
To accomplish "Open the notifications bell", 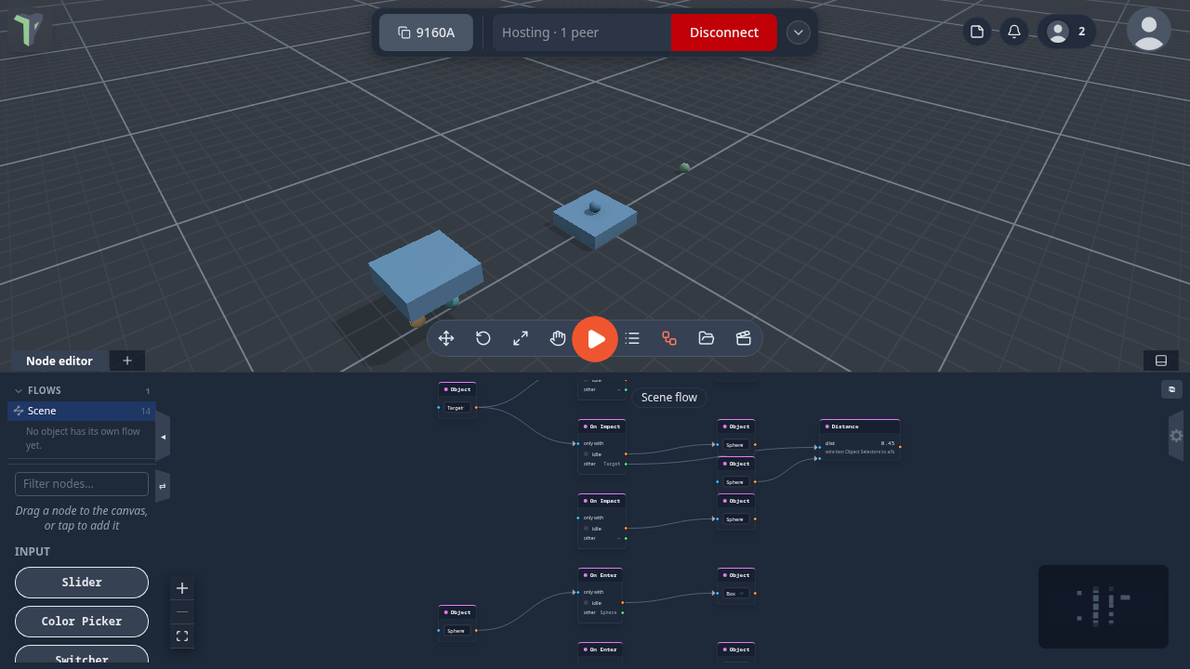I will [1014, 32].
